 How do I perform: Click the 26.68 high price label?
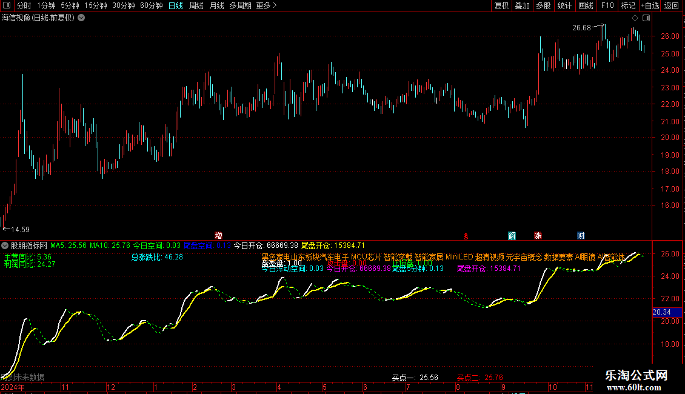click(581, 27)
